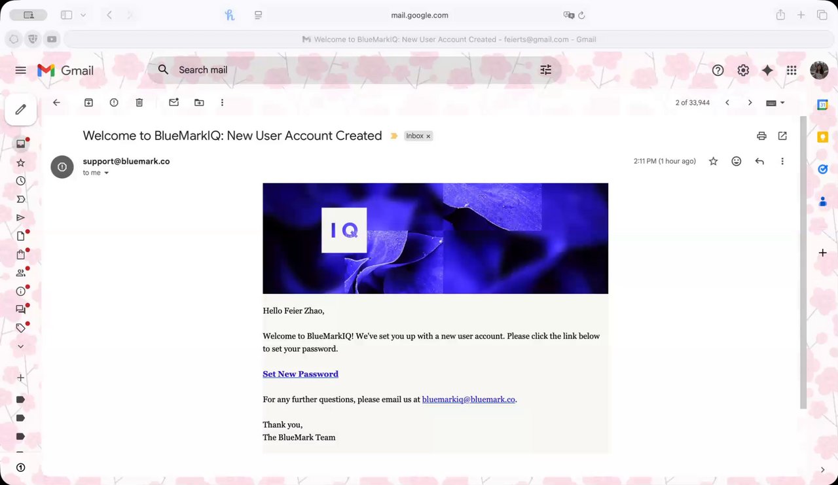Toggle Safari sidebar button

(66, 15)
